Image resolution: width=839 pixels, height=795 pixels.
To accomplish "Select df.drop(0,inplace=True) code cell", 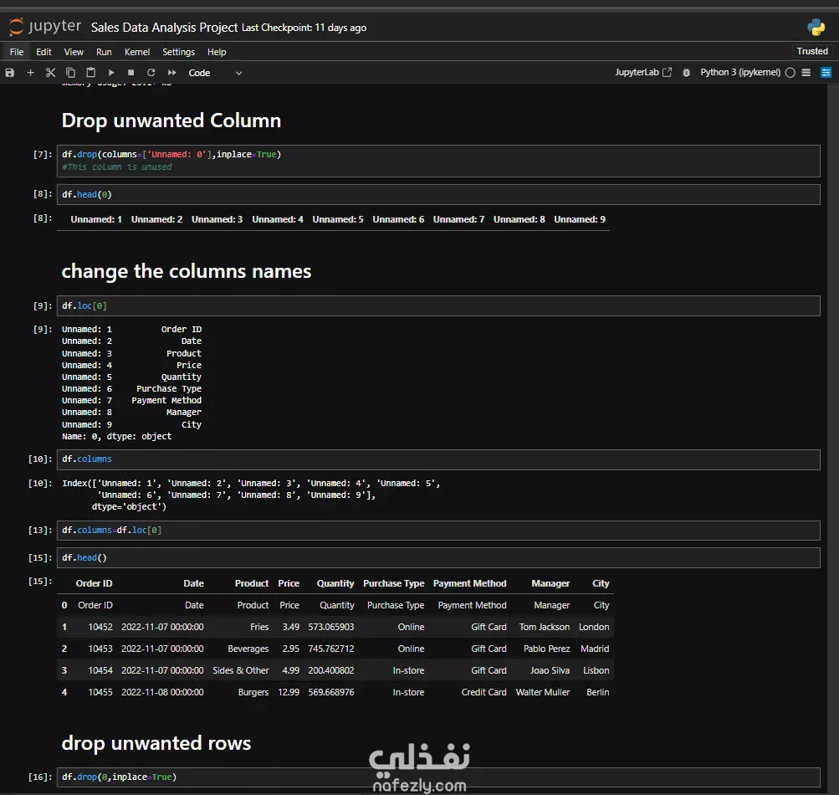I will (438, 777).
